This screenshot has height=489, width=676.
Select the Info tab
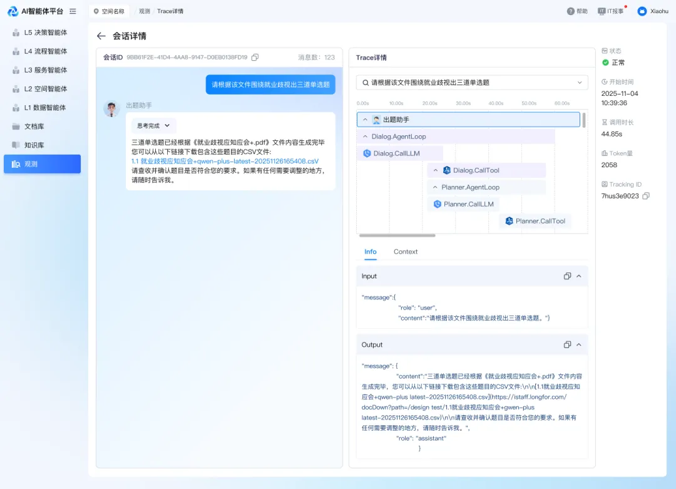coord(371,252)
